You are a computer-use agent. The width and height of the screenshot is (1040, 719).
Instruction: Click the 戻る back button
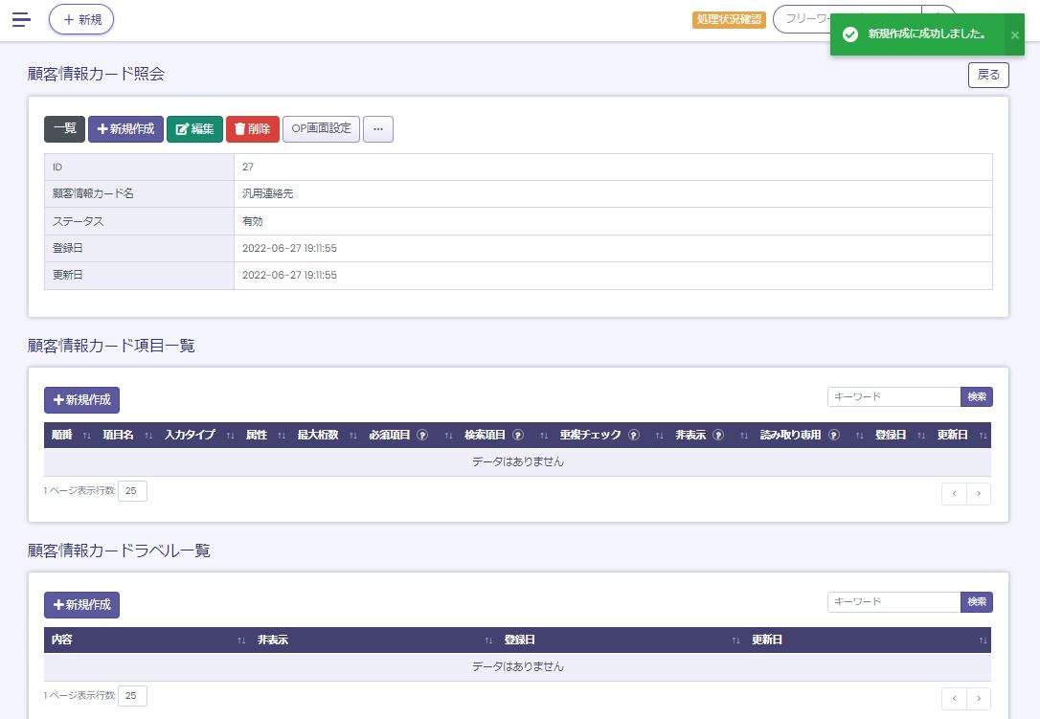pyautogui.click(x=988, y=75)
